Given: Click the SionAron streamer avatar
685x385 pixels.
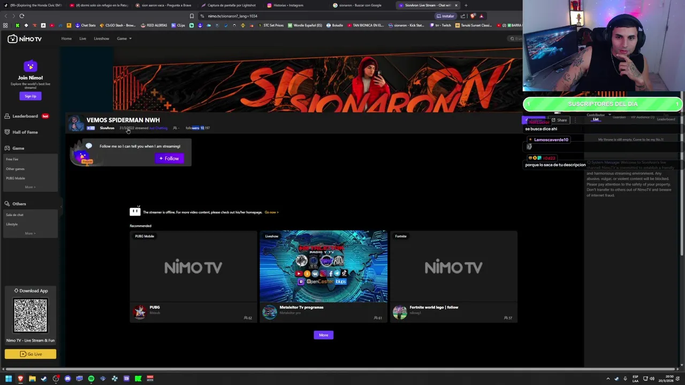Looking at the screenshot, I should [77, 124].
